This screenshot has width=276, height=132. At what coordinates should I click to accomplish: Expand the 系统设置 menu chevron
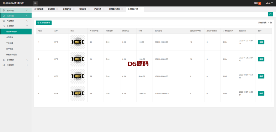coord(27,11)
